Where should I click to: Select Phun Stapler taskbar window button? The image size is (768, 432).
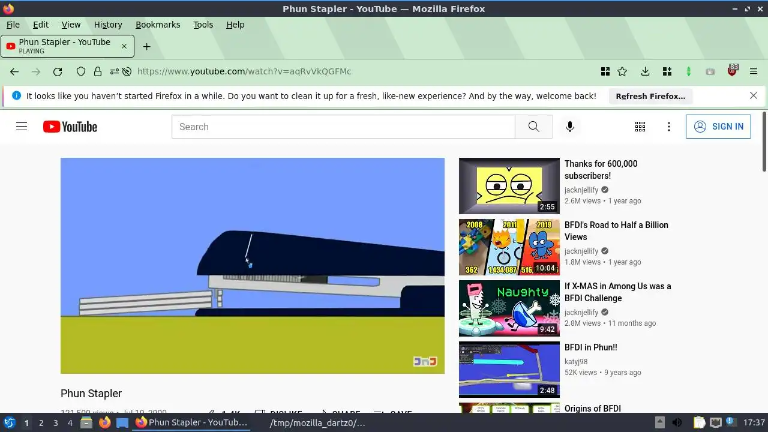click(x=191, y=422)
